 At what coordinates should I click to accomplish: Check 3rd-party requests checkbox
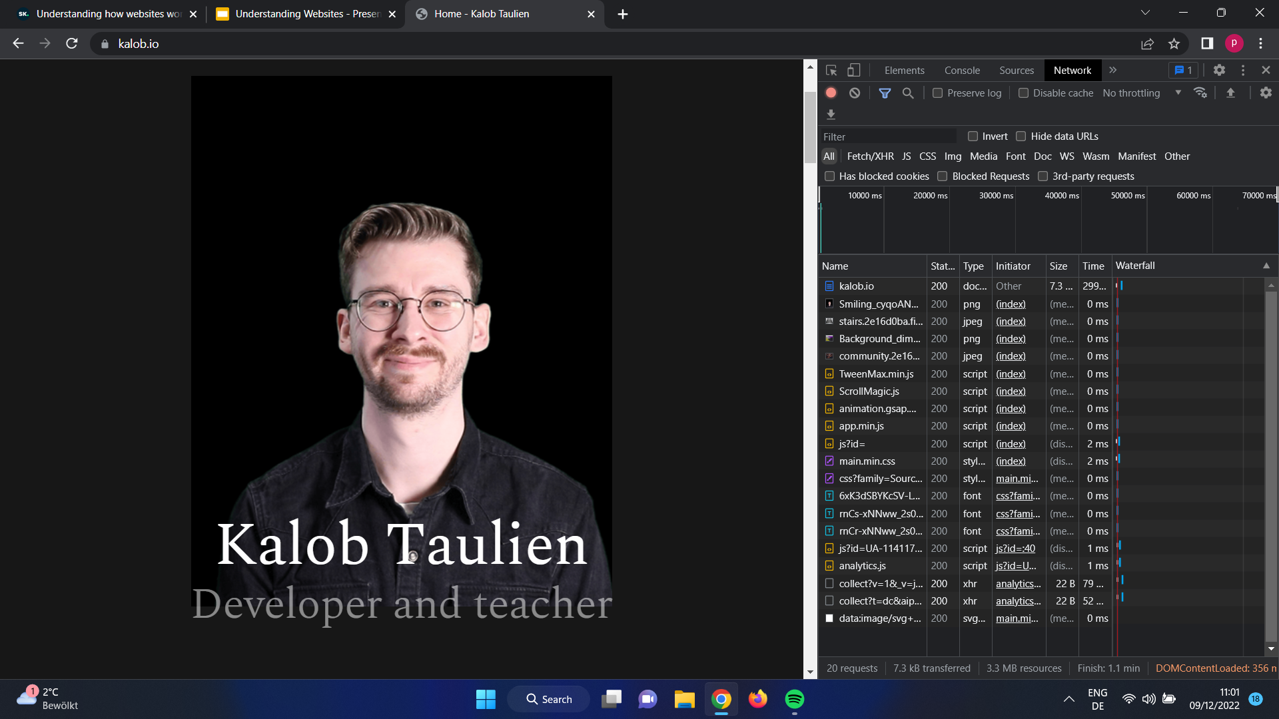click(x=1043, y=176)
